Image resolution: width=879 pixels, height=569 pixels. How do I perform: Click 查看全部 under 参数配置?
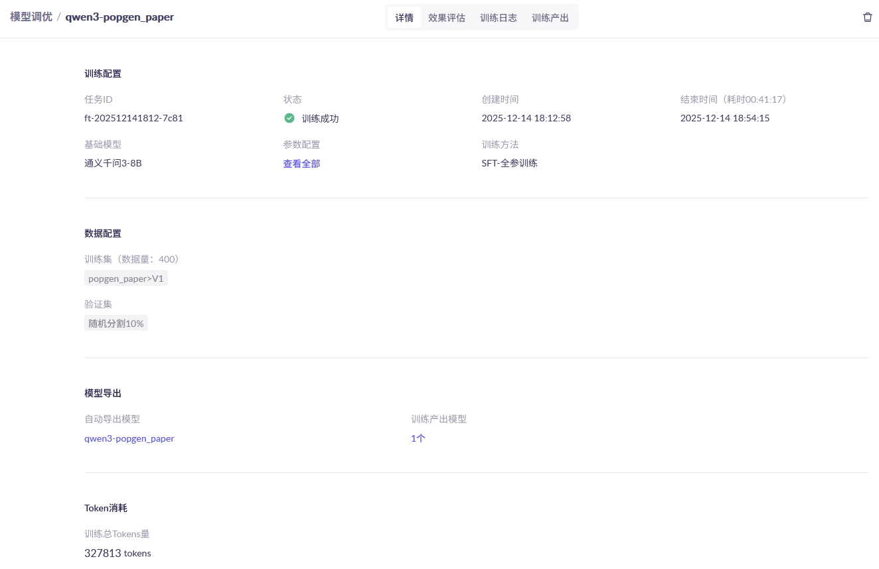point(301,164)
